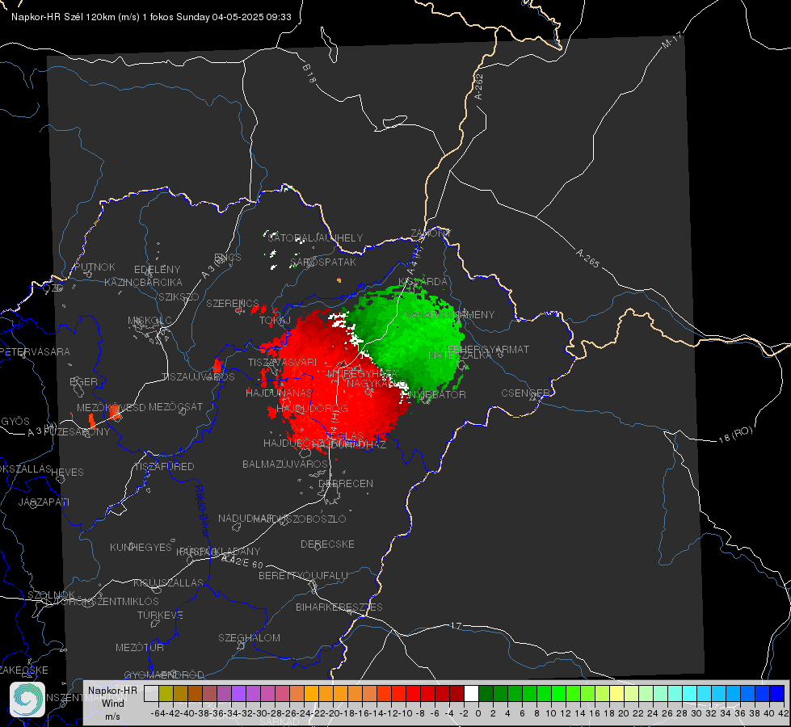Click the EGER city label
Screen dimensions: 791x727
point(83,381)
